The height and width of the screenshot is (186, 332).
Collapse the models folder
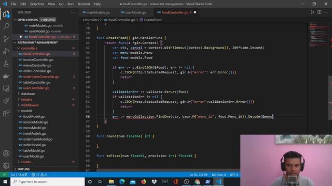(x=26, y=111)
